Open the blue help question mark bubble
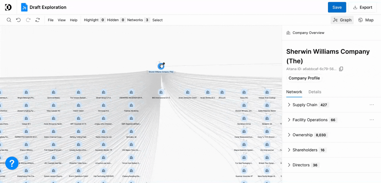Image resolution: width=381 pixels, height=183 pixels. click(12, 163)
